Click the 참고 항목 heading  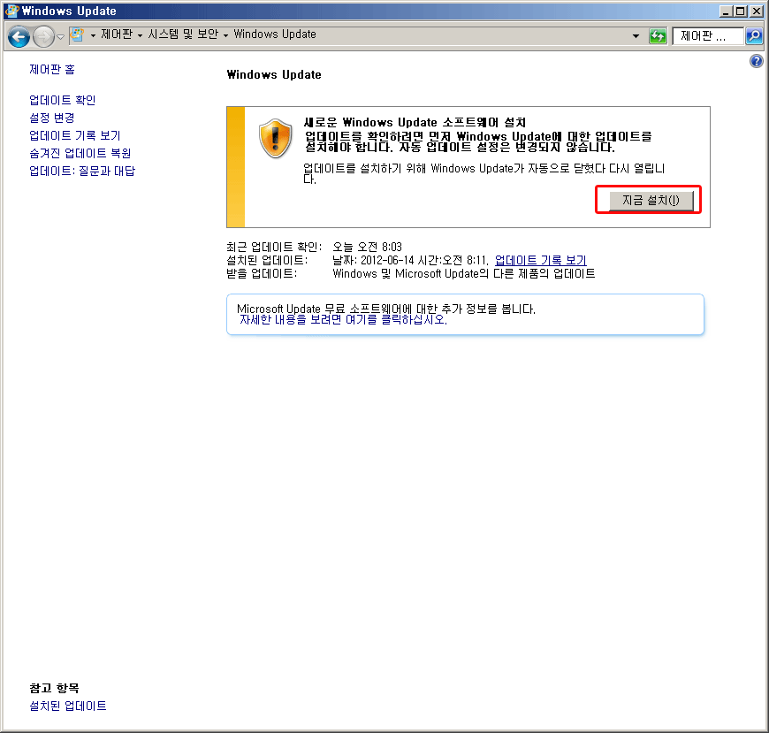[54, 688]
